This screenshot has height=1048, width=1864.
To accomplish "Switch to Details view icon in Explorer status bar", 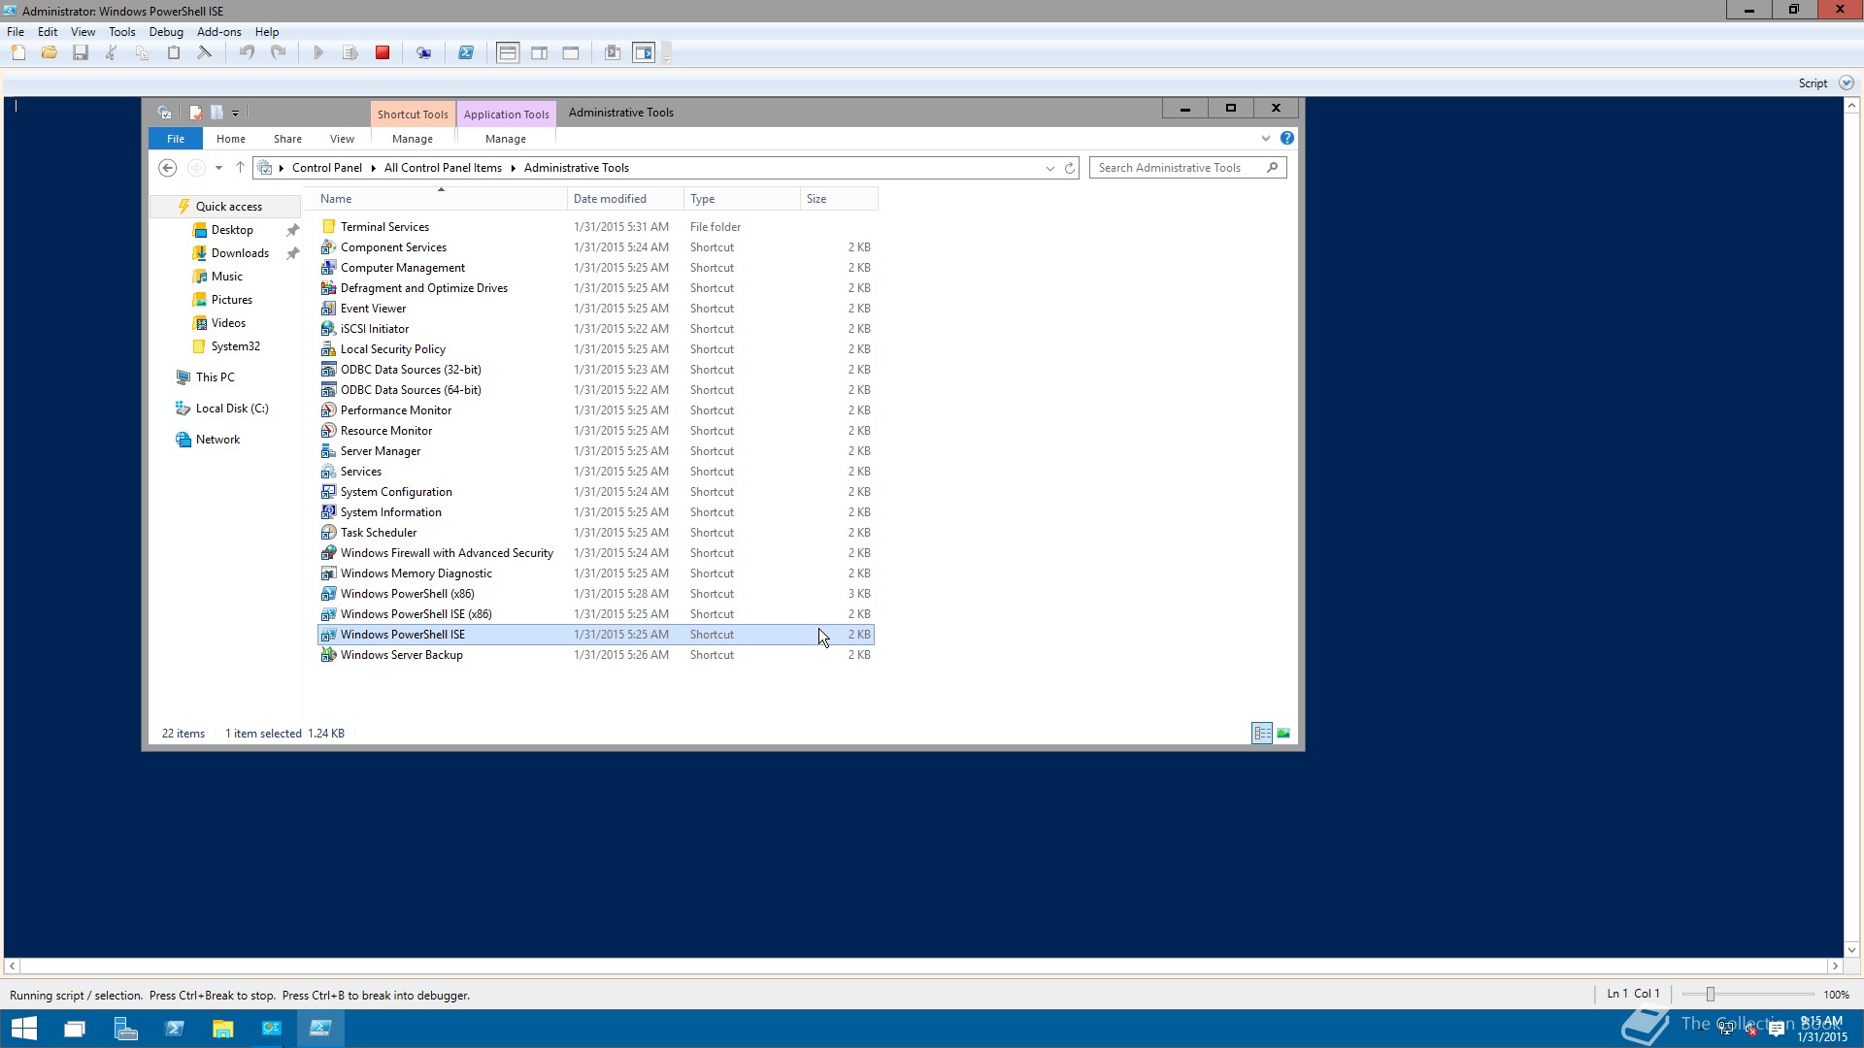I will click(1262, 734).
